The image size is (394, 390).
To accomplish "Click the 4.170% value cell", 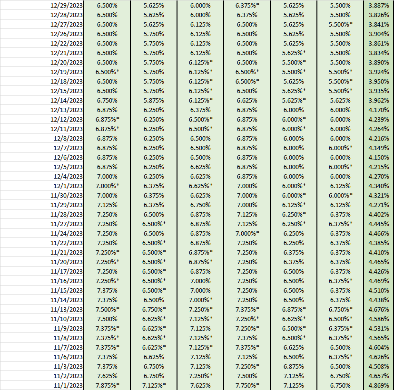I will pyautogui.click(x=379, y=110).
